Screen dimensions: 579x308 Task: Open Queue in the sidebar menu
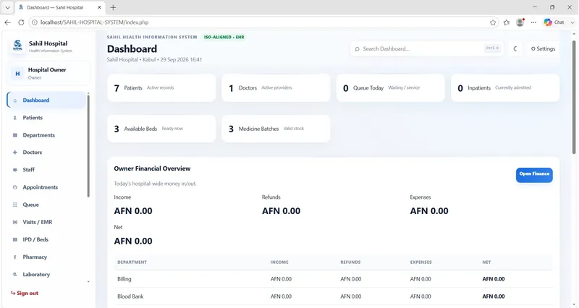pos(47,205)
